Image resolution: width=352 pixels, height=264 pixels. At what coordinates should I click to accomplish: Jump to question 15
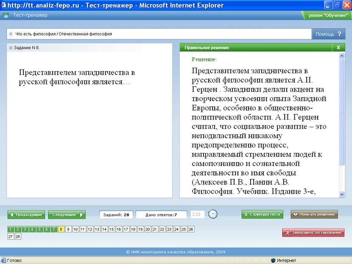112,229
